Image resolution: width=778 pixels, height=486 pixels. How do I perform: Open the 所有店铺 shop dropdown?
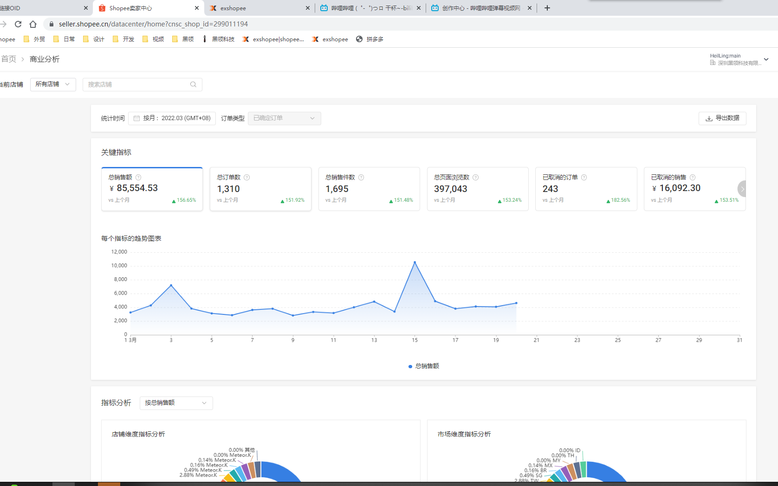53,84
